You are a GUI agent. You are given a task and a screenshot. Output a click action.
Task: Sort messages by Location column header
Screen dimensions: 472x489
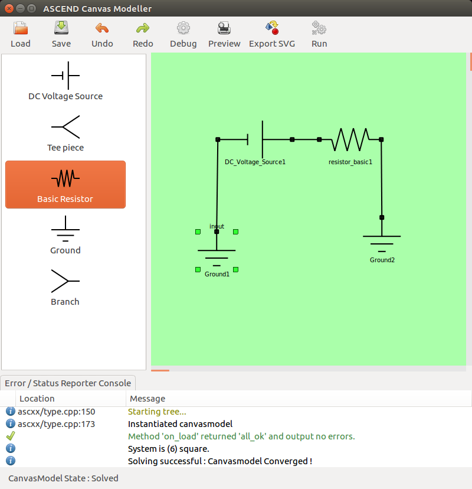pyautogui.click(x=71, y=399)
